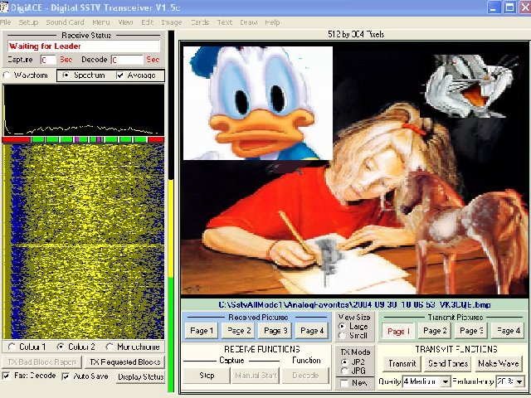Image resolution: width=531 pixels, height=398 pixels.
Task: Click the Waiting for Leader status box
Action: pos(84,46)
